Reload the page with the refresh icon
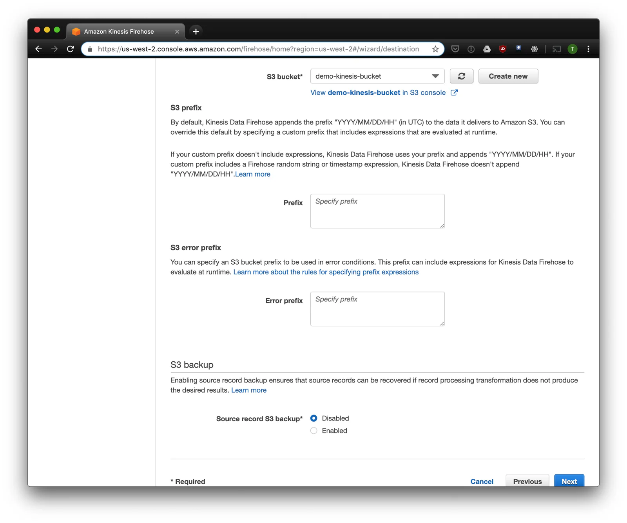627x523 pixels. (71, 49)
